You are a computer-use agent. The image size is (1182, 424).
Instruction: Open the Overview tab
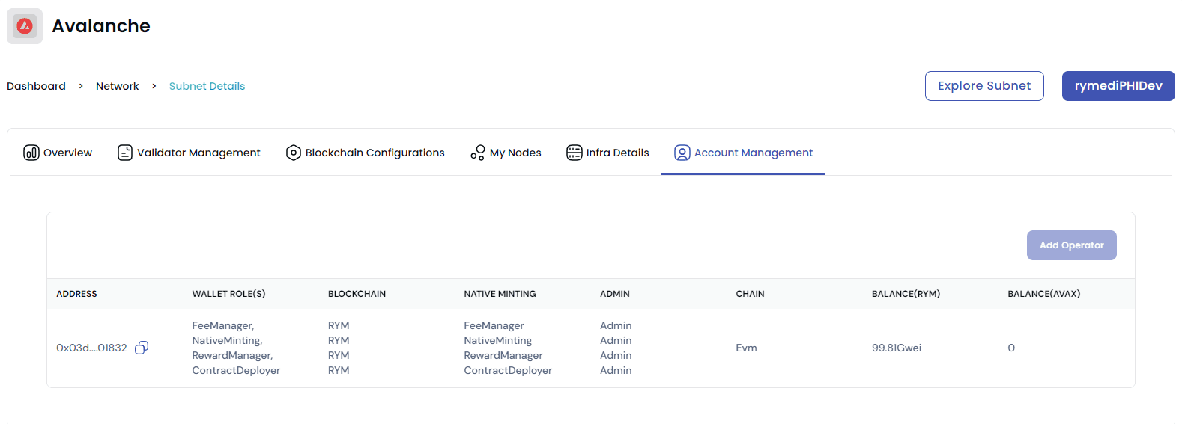[x=58, y=153]
